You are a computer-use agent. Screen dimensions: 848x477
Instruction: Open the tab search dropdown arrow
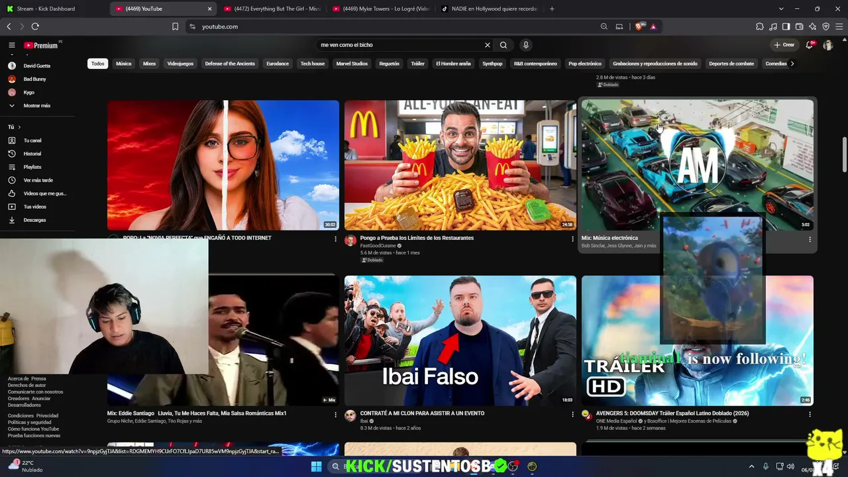click(x=781, y=9)
